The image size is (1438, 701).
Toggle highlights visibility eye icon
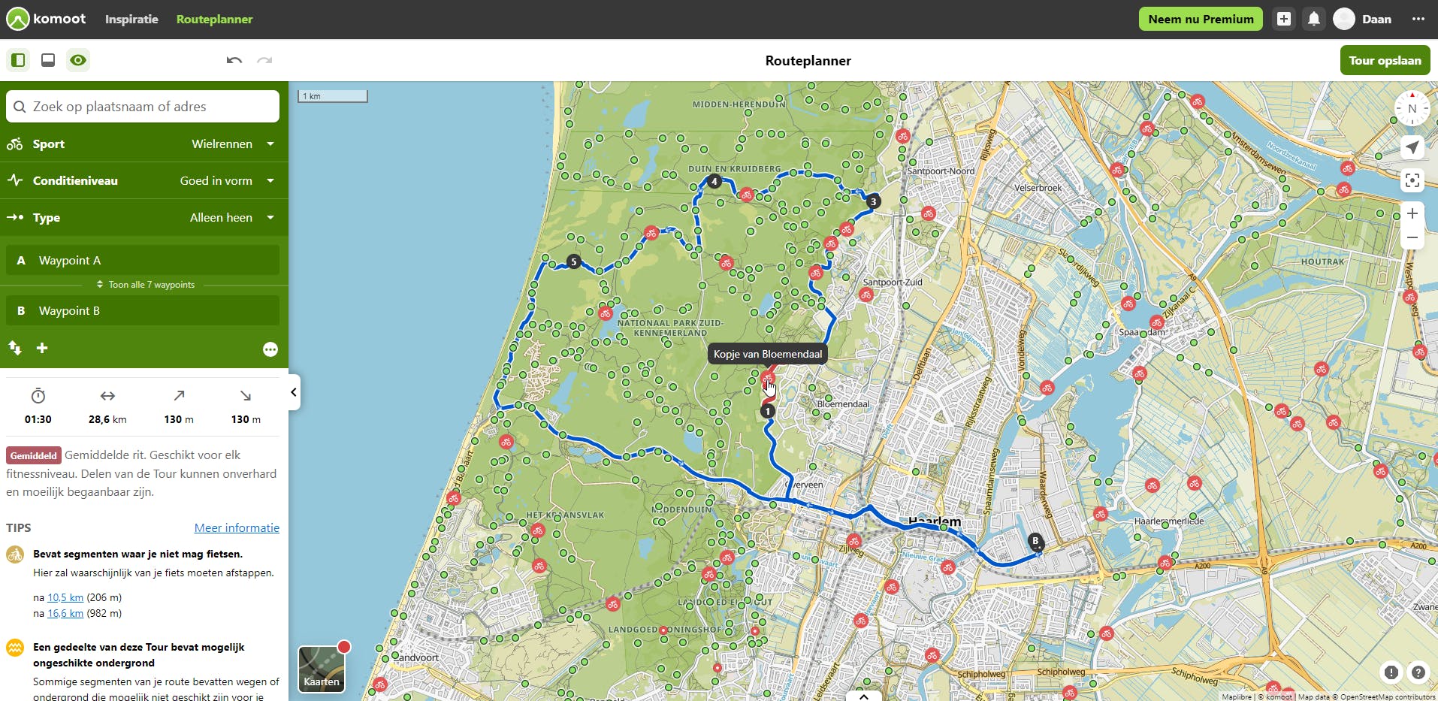point(78,60)
